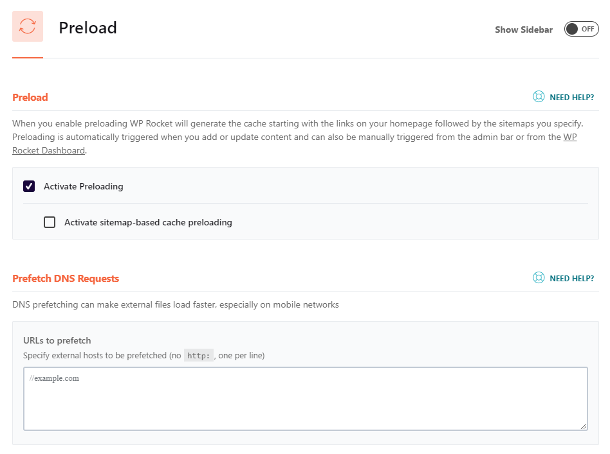Enable sitemap-based cache preloading checkbox
Viewport: 610px width, 454px height.
tap(50, 222)
